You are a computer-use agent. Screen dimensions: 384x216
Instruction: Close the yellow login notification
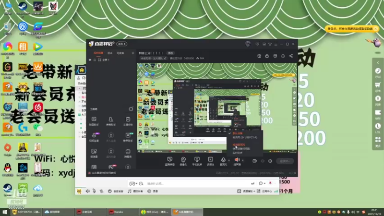pyautogui.click(x=375, y=29)
